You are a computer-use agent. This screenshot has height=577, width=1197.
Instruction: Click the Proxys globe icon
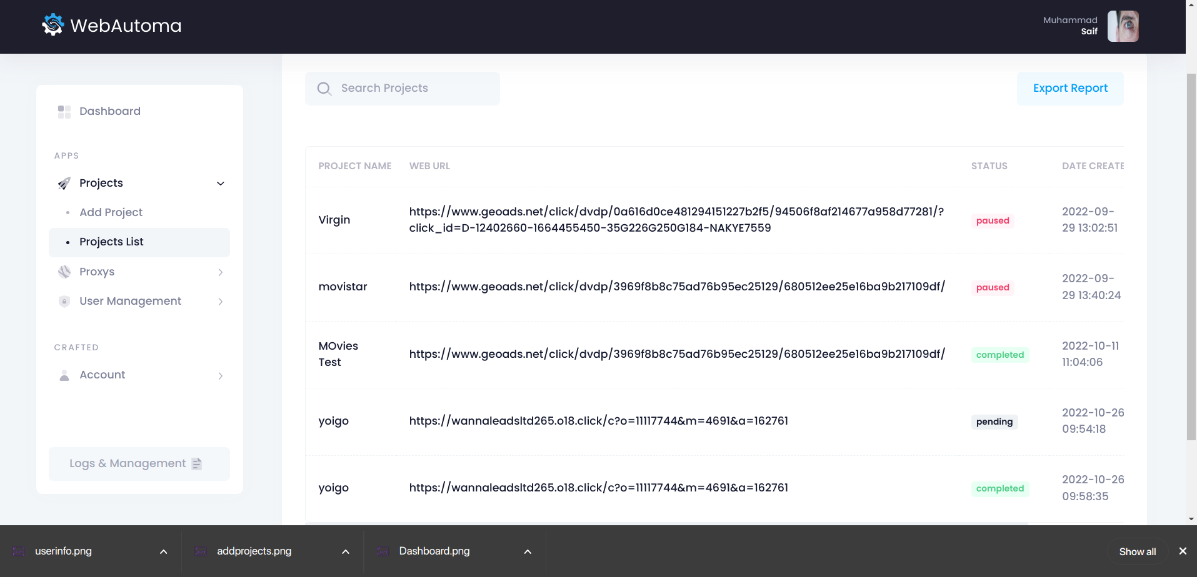64,272
